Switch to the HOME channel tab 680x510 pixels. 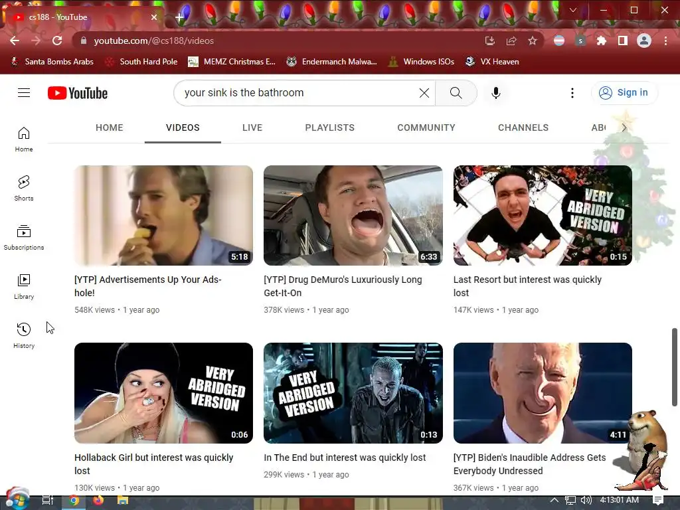(110, 127)
